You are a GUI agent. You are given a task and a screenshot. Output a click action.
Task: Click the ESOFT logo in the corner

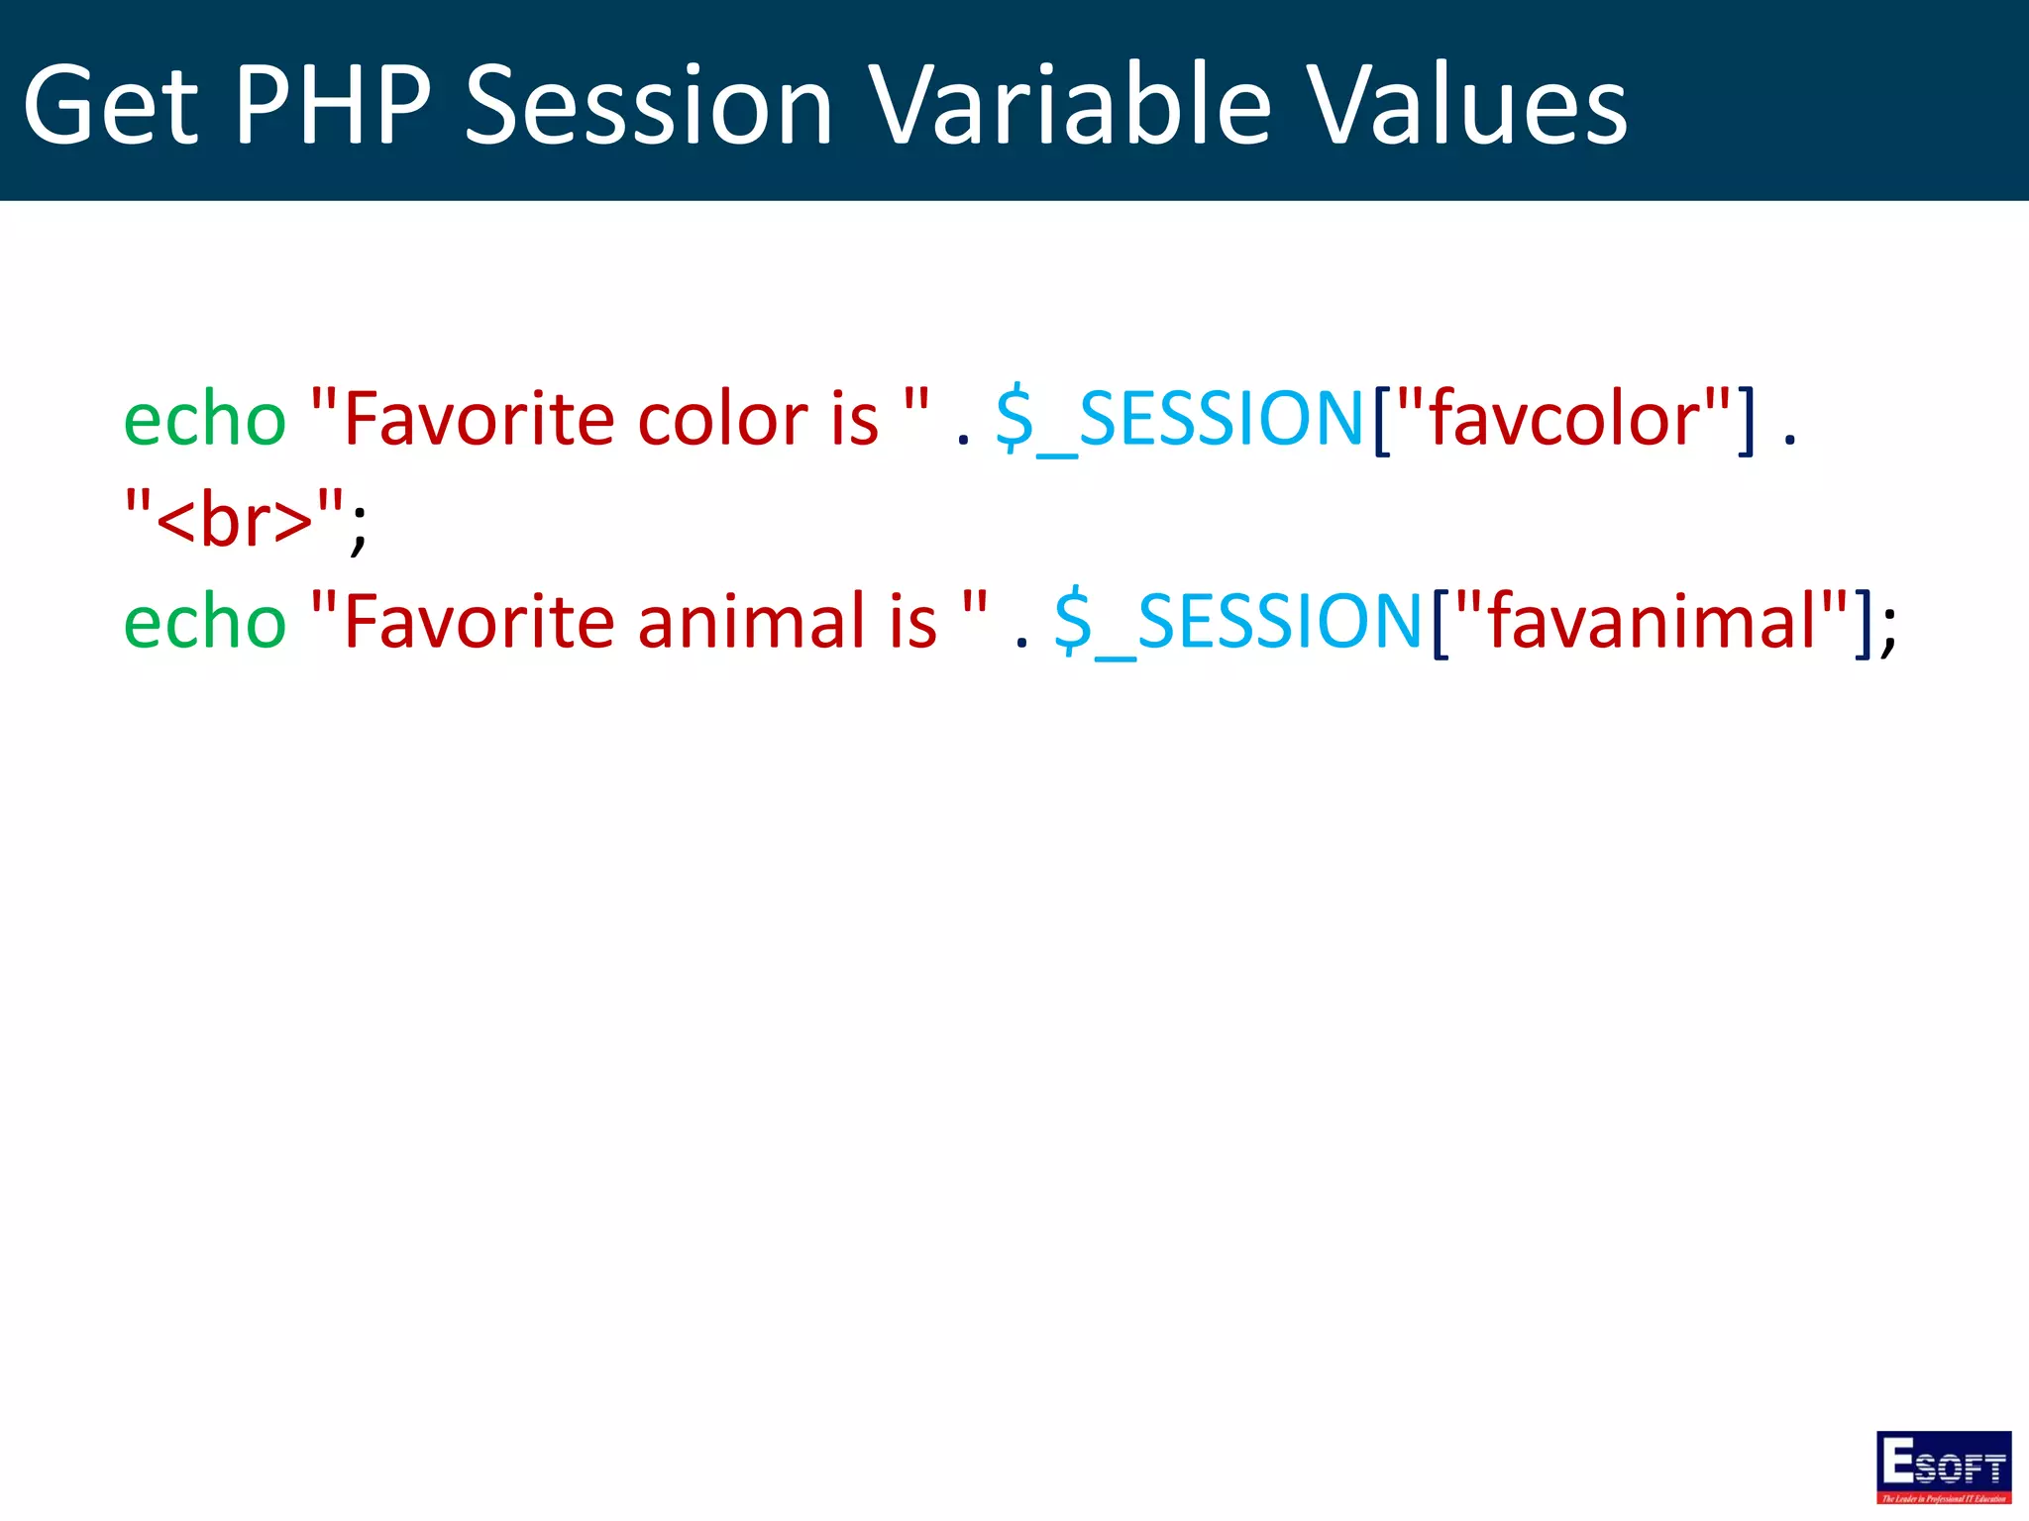click(x=1943, y=1467)
